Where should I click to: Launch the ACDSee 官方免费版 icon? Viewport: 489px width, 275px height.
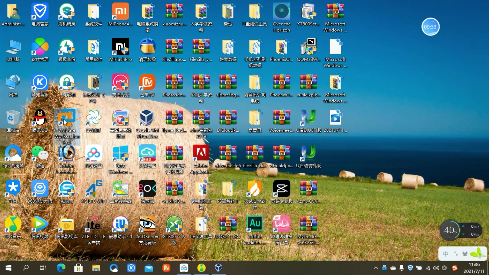coord(147,230)
